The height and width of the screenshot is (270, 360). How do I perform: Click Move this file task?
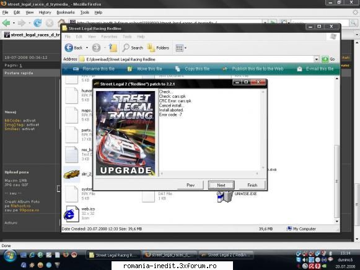144,69
